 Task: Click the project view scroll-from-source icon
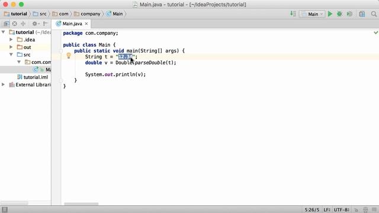[x=7, y=24]
